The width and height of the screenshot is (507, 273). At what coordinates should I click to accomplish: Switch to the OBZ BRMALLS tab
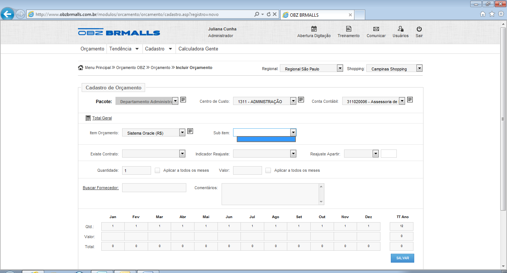(317, 15)
